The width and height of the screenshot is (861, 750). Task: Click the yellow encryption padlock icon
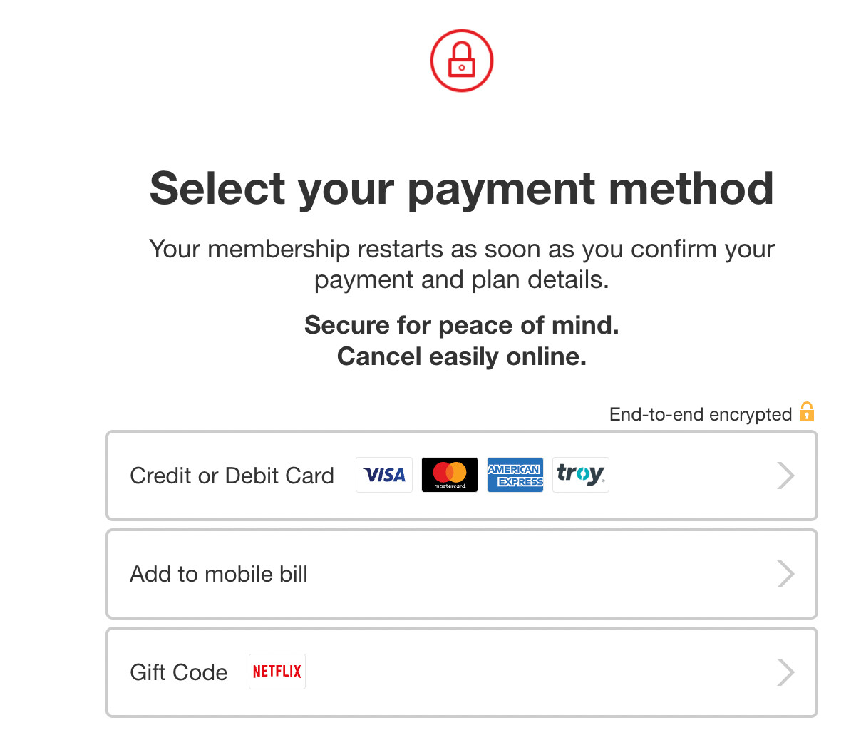click(x=807, y=412)
